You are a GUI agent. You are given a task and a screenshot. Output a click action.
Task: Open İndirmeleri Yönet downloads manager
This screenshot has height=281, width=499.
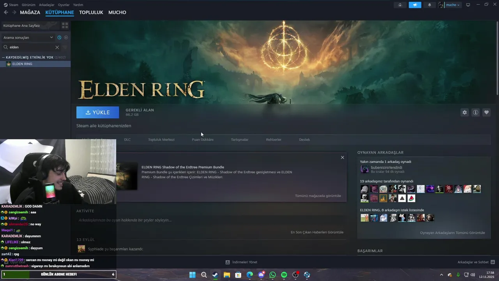pyautogui.click(x=241, y=262)
